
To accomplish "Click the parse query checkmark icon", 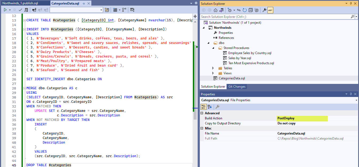I will pyautogui.click(x=20, y=10).
